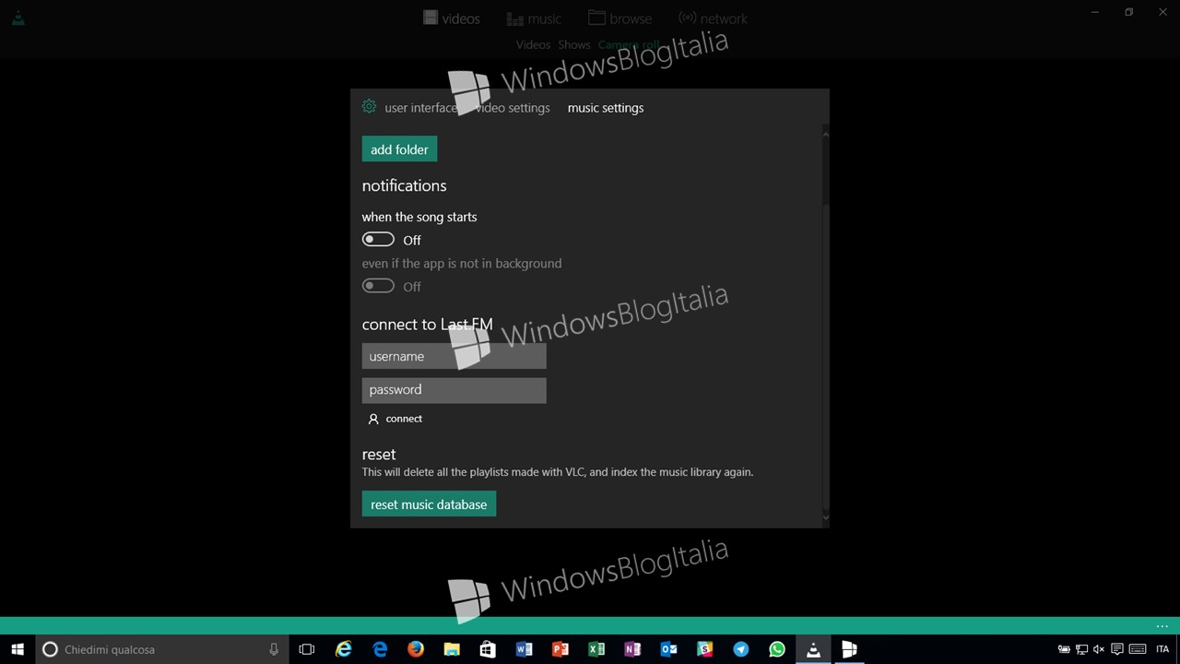Switch to video settings
The image size is (1180, 664).
512,108
